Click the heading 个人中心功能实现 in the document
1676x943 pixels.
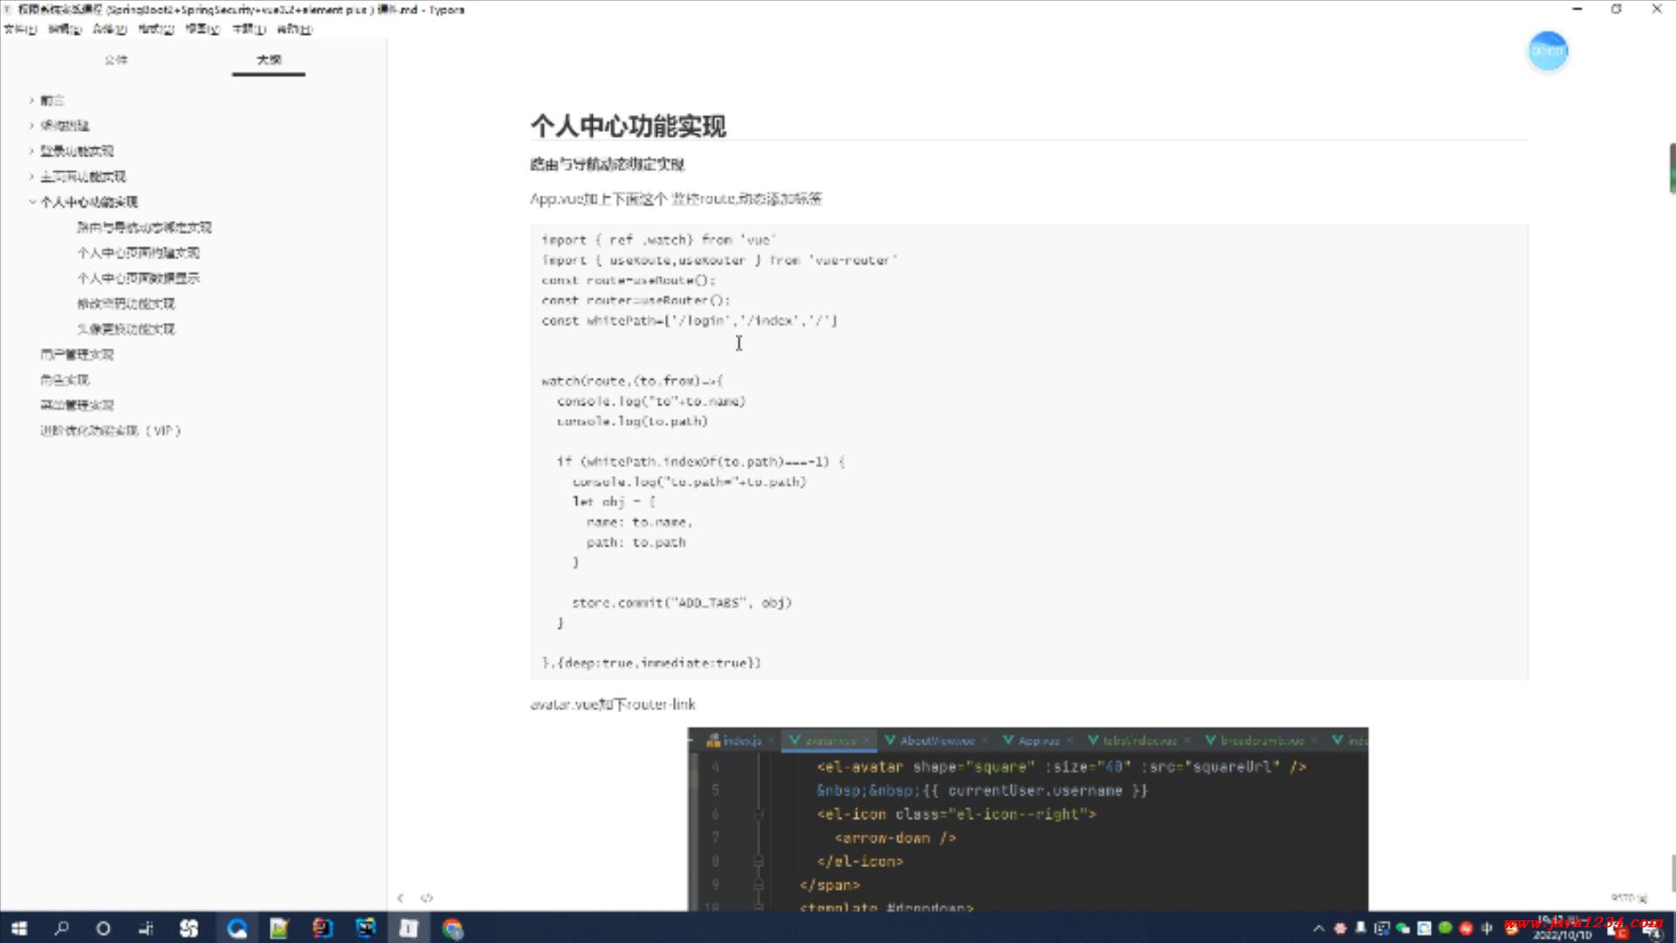[628, 126]
